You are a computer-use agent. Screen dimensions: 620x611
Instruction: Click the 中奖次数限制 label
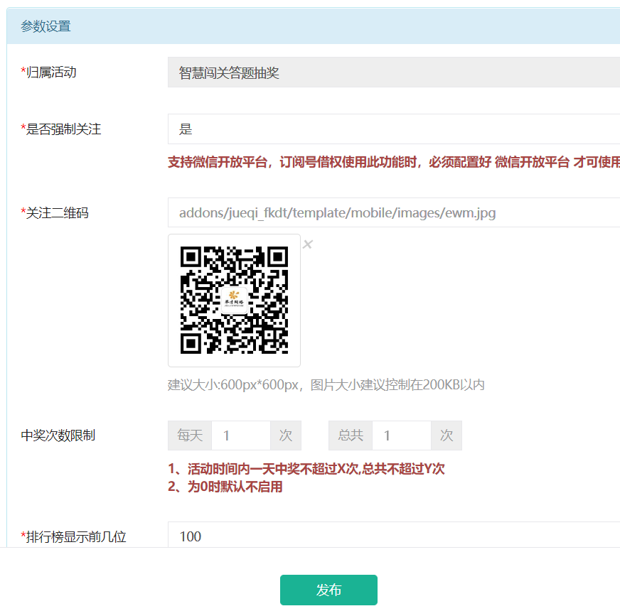58,436
